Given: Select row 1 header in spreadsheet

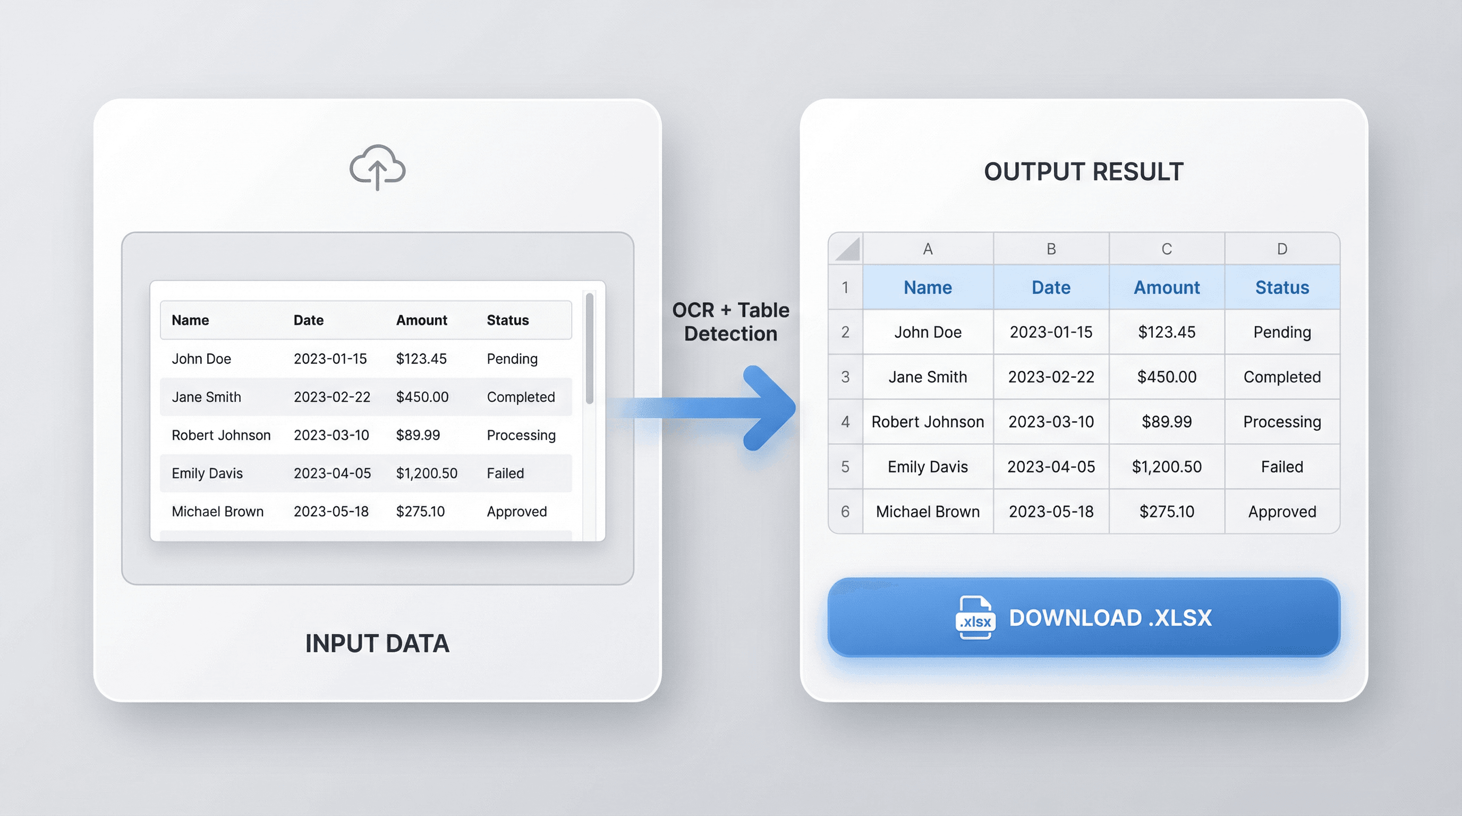Looking at the screenshot, I should [x=845, y=288].
